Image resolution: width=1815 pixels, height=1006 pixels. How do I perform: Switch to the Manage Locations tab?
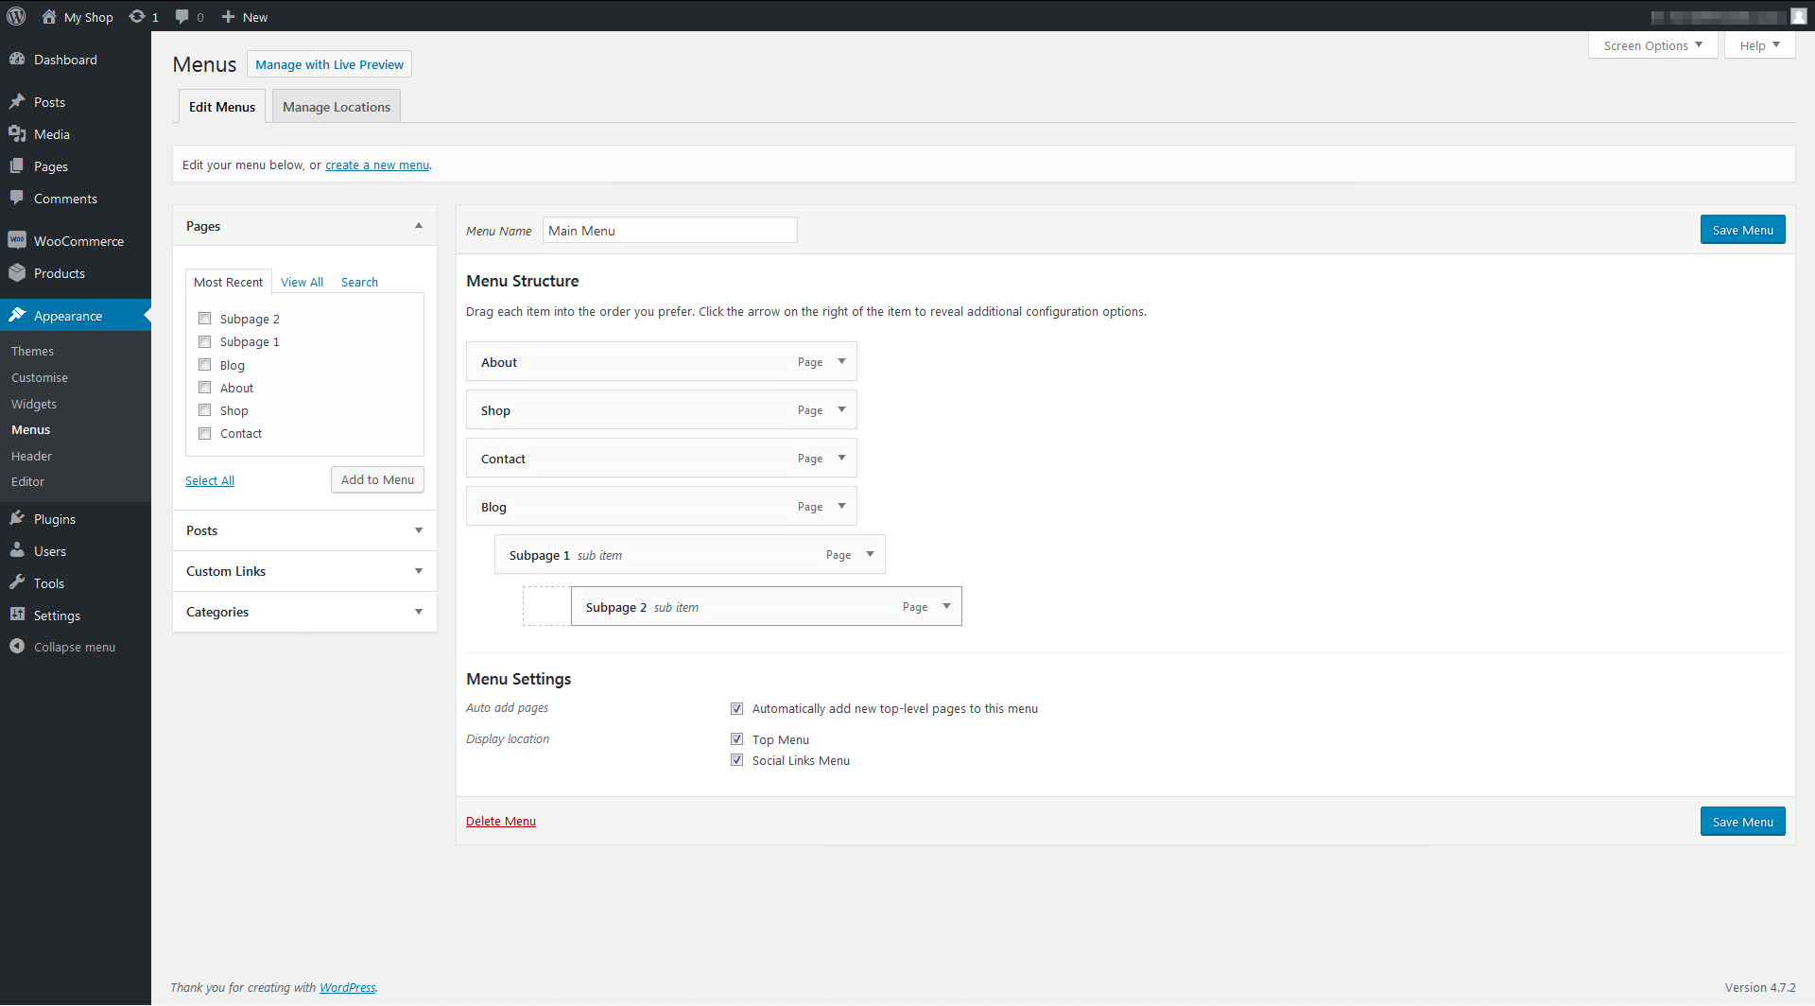click(337, 107)
